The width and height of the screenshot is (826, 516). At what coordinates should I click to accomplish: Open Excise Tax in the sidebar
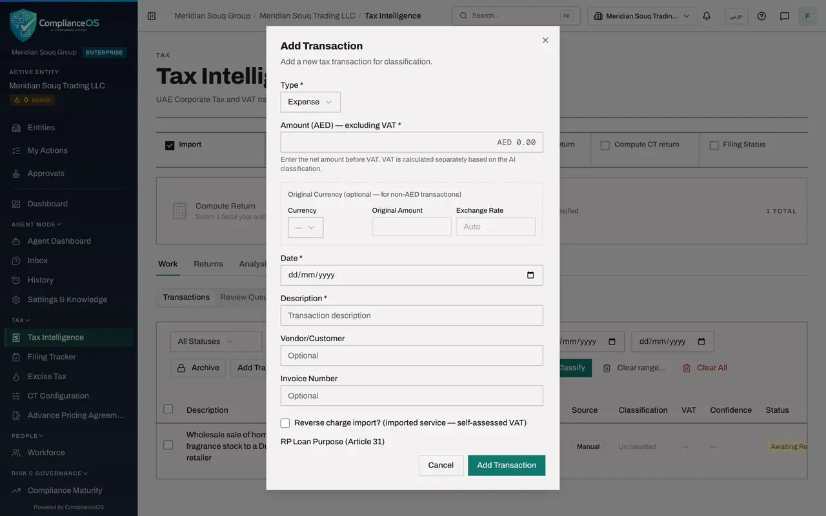coord(69,376)
